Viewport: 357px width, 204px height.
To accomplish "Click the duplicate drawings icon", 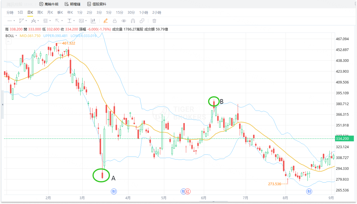I will pos(142,21).
